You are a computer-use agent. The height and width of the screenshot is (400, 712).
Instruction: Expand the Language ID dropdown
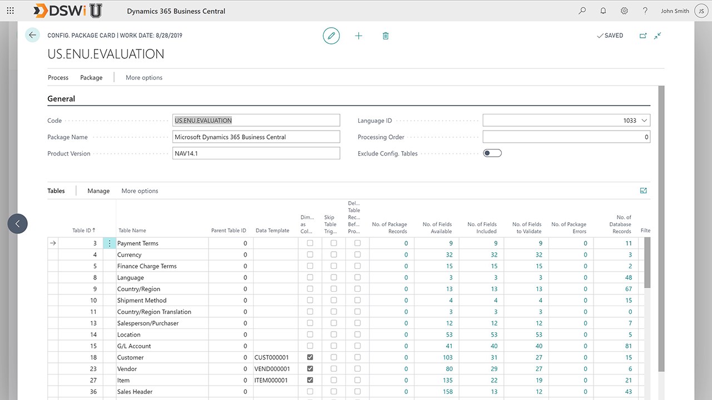[644, 121]
